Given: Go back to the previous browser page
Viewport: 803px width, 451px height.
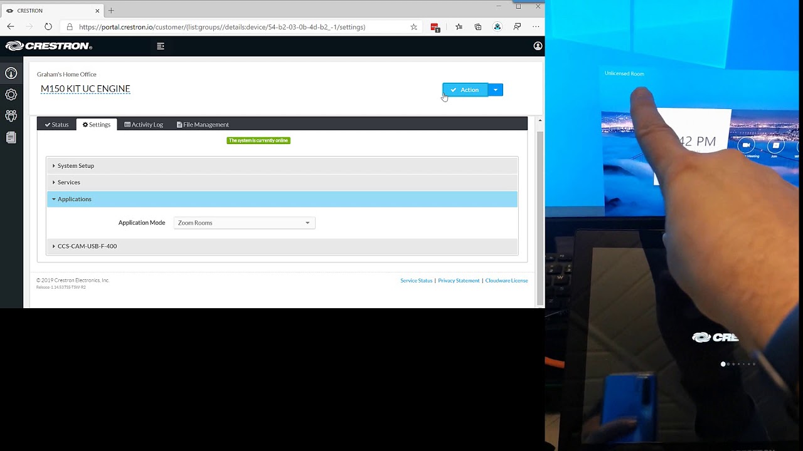Looking at the screenshot, I should coord(11,27).
